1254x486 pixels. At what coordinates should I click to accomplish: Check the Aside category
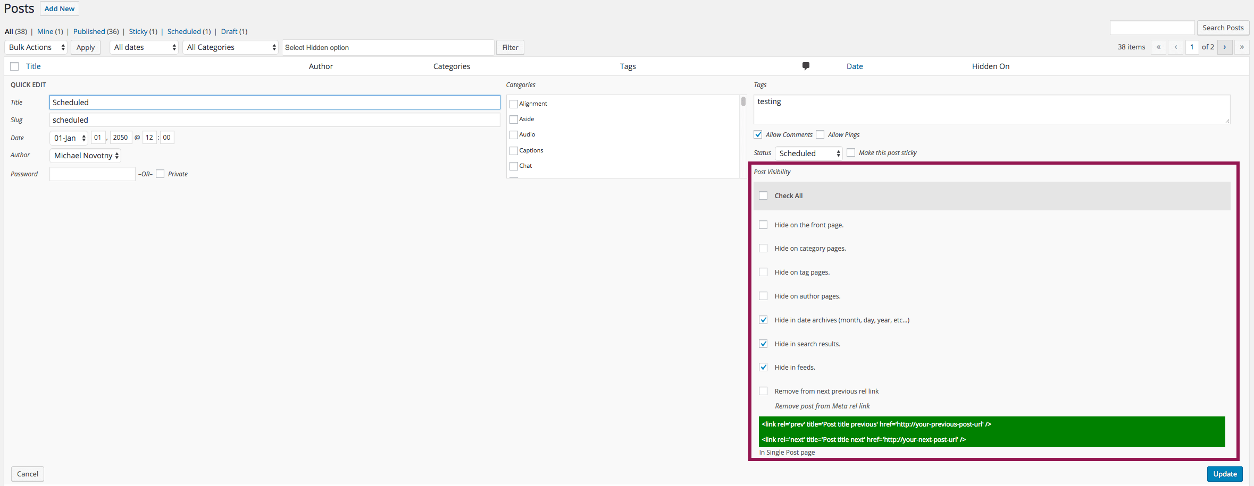click(x=514, y=120)
